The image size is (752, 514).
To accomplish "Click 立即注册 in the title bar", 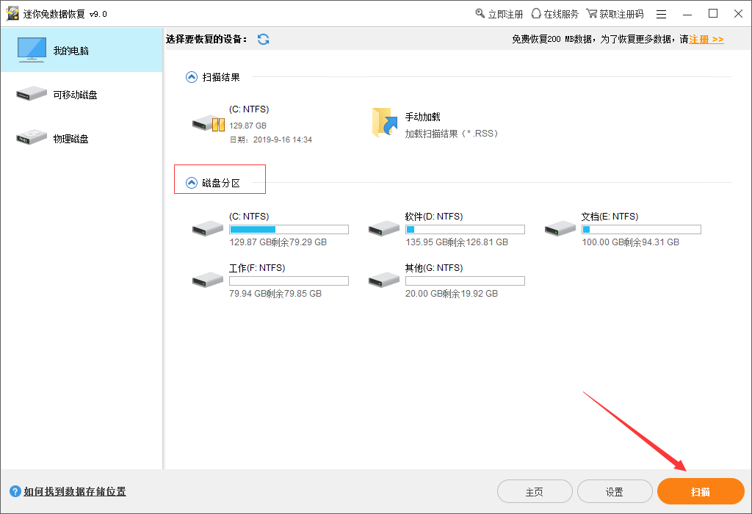I will pos(505,15).
